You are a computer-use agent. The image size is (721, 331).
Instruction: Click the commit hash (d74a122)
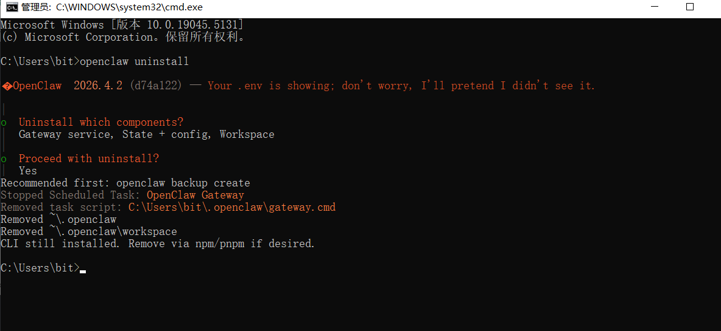click(155, 86)
